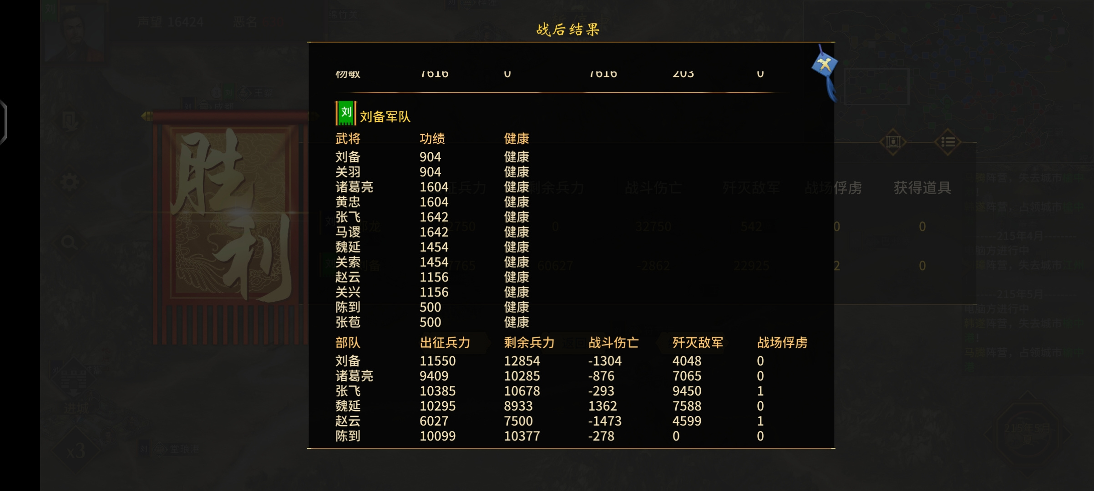Click the remaining strength 8933

pos(518,406)
